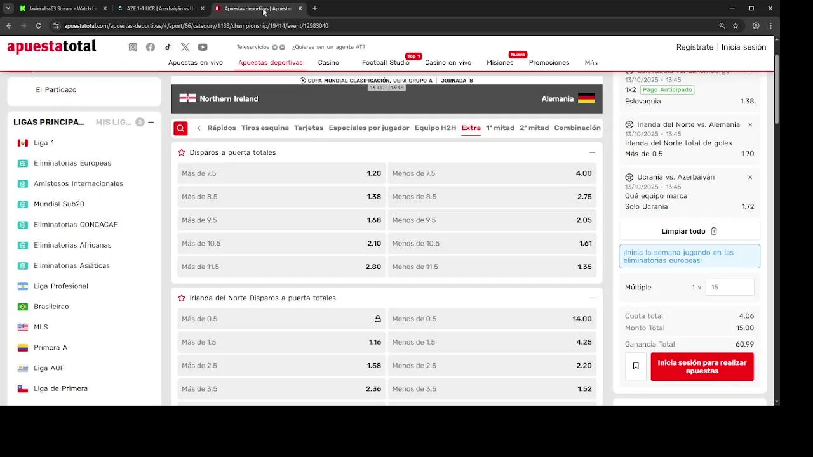The width and height of the screenshot is (813, 457).
Task: Open the browser tab list dropdown
Action: click(8, 8)
